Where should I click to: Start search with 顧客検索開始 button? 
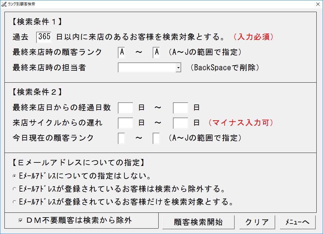point(198,222)
